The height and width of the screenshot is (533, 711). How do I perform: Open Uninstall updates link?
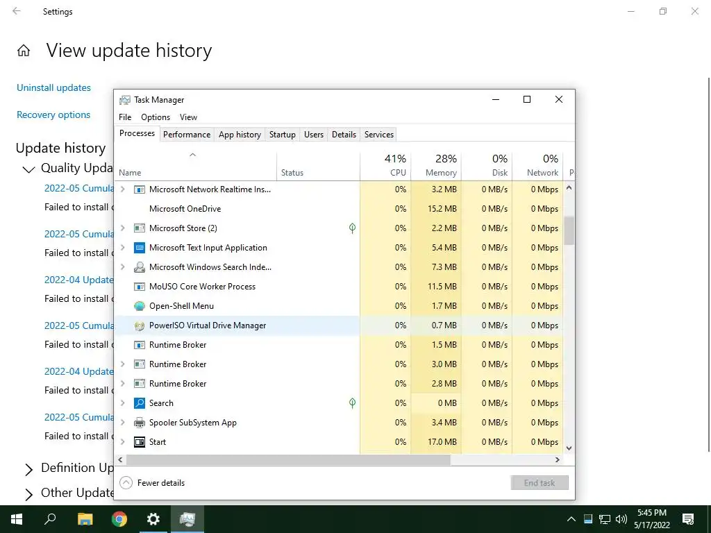click(x=53, y=87)
